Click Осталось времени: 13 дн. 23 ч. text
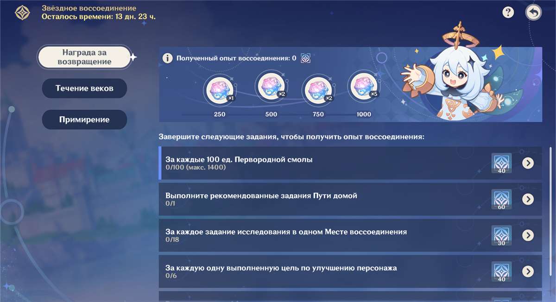556x302 pixels. [x=99, y=17]
